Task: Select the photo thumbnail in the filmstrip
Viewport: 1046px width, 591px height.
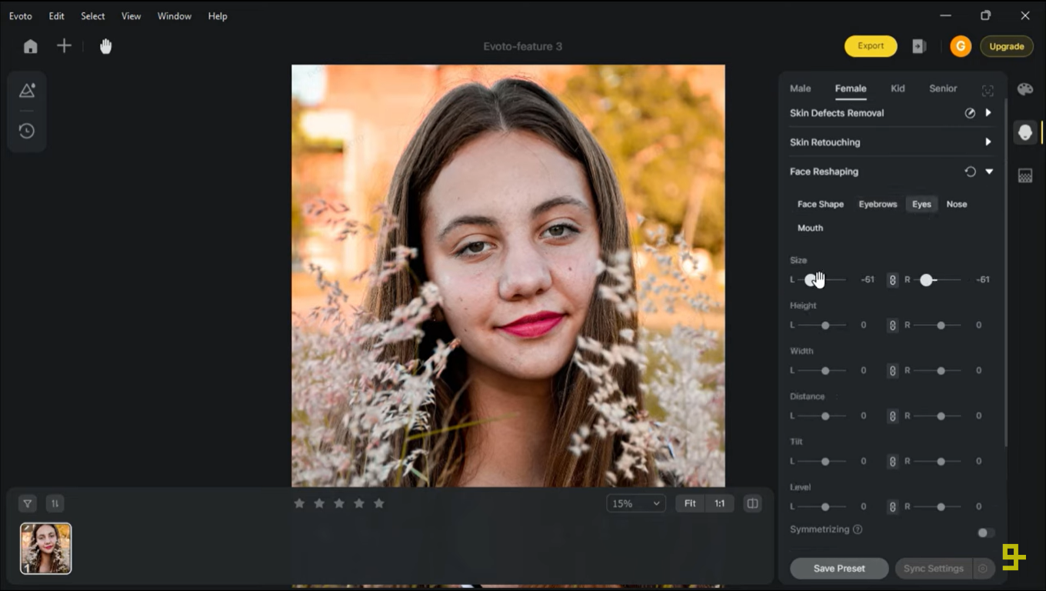Action: coord(45,548)
